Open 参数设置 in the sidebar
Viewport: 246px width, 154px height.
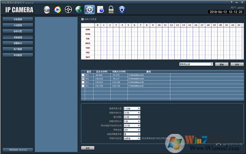coord(18,31)
